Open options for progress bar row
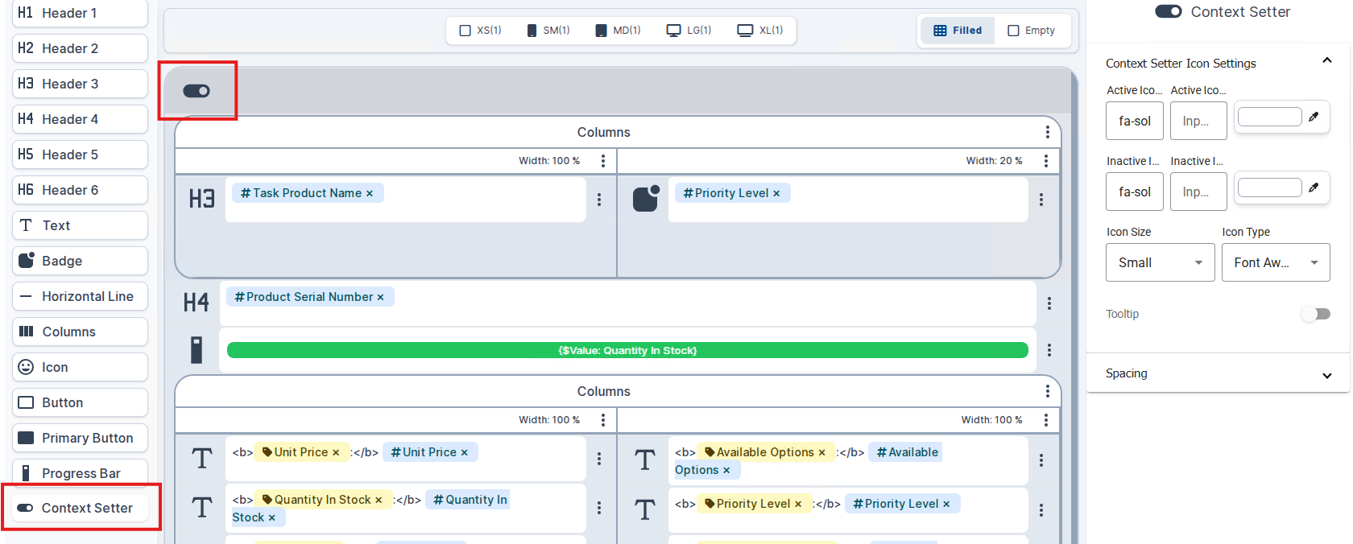Image resolution: width=1353 pixels, height=544 pixels. (1049, 350)
